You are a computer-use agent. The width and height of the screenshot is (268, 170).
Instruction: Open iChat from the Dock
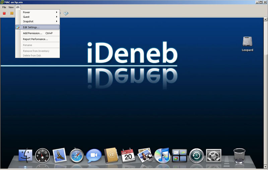(x=94, y=156)
